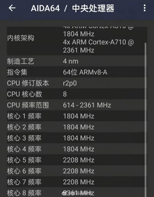Click the 核心 7 频率 row
Image resolution: width=154 pixels, height=197 pixels.
77,182
